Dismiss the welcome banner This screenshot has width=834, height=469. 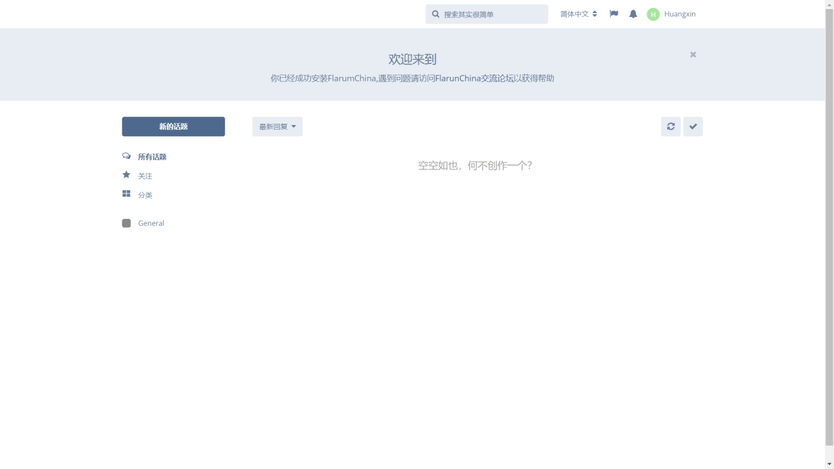click(693, 55)
